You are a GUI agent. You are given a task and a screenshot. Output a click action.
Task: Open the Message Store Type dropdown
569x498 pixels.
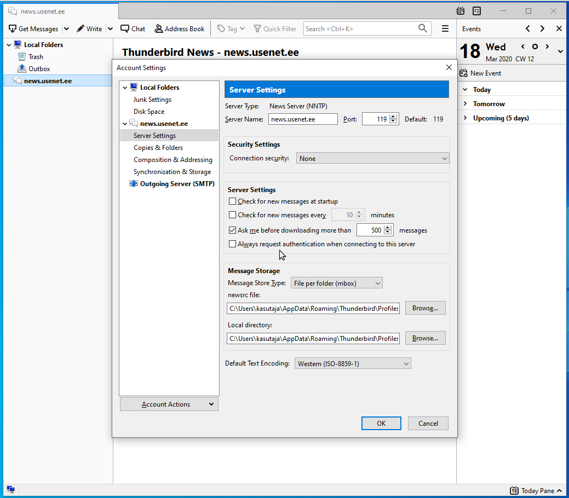336,283
